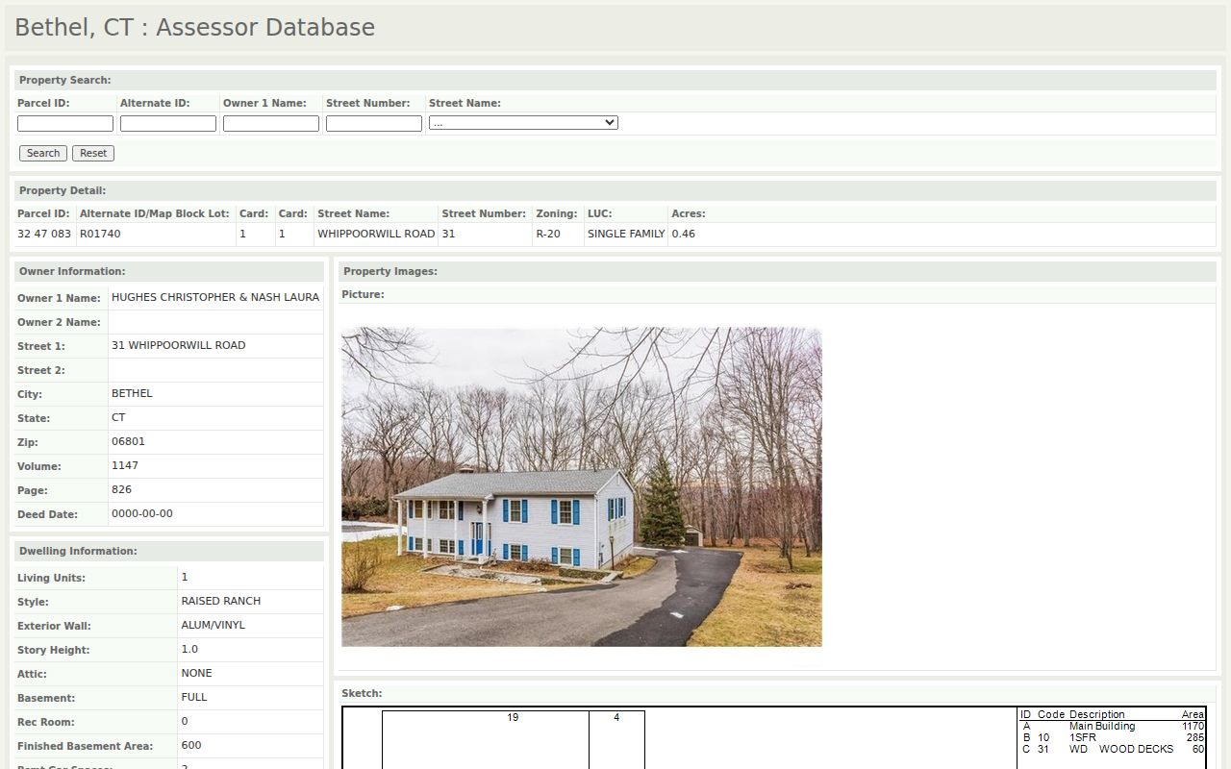This screenshot has height=769, width=1231.
Task: Click the WOOD DECKS row in sketch legend
Action: 1112,750
